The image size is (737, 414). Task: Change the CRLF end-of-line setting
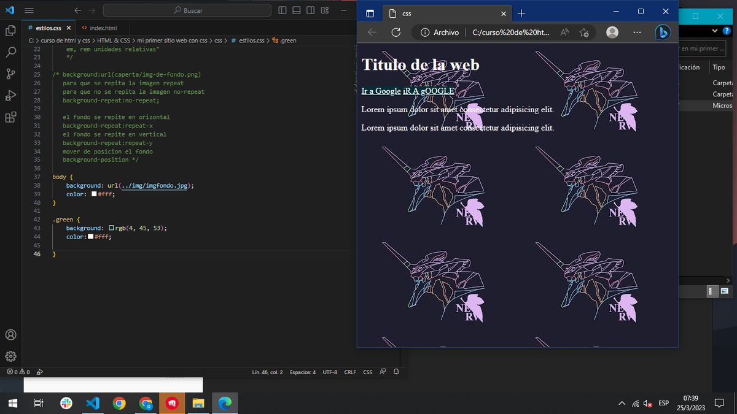(350, 372)
